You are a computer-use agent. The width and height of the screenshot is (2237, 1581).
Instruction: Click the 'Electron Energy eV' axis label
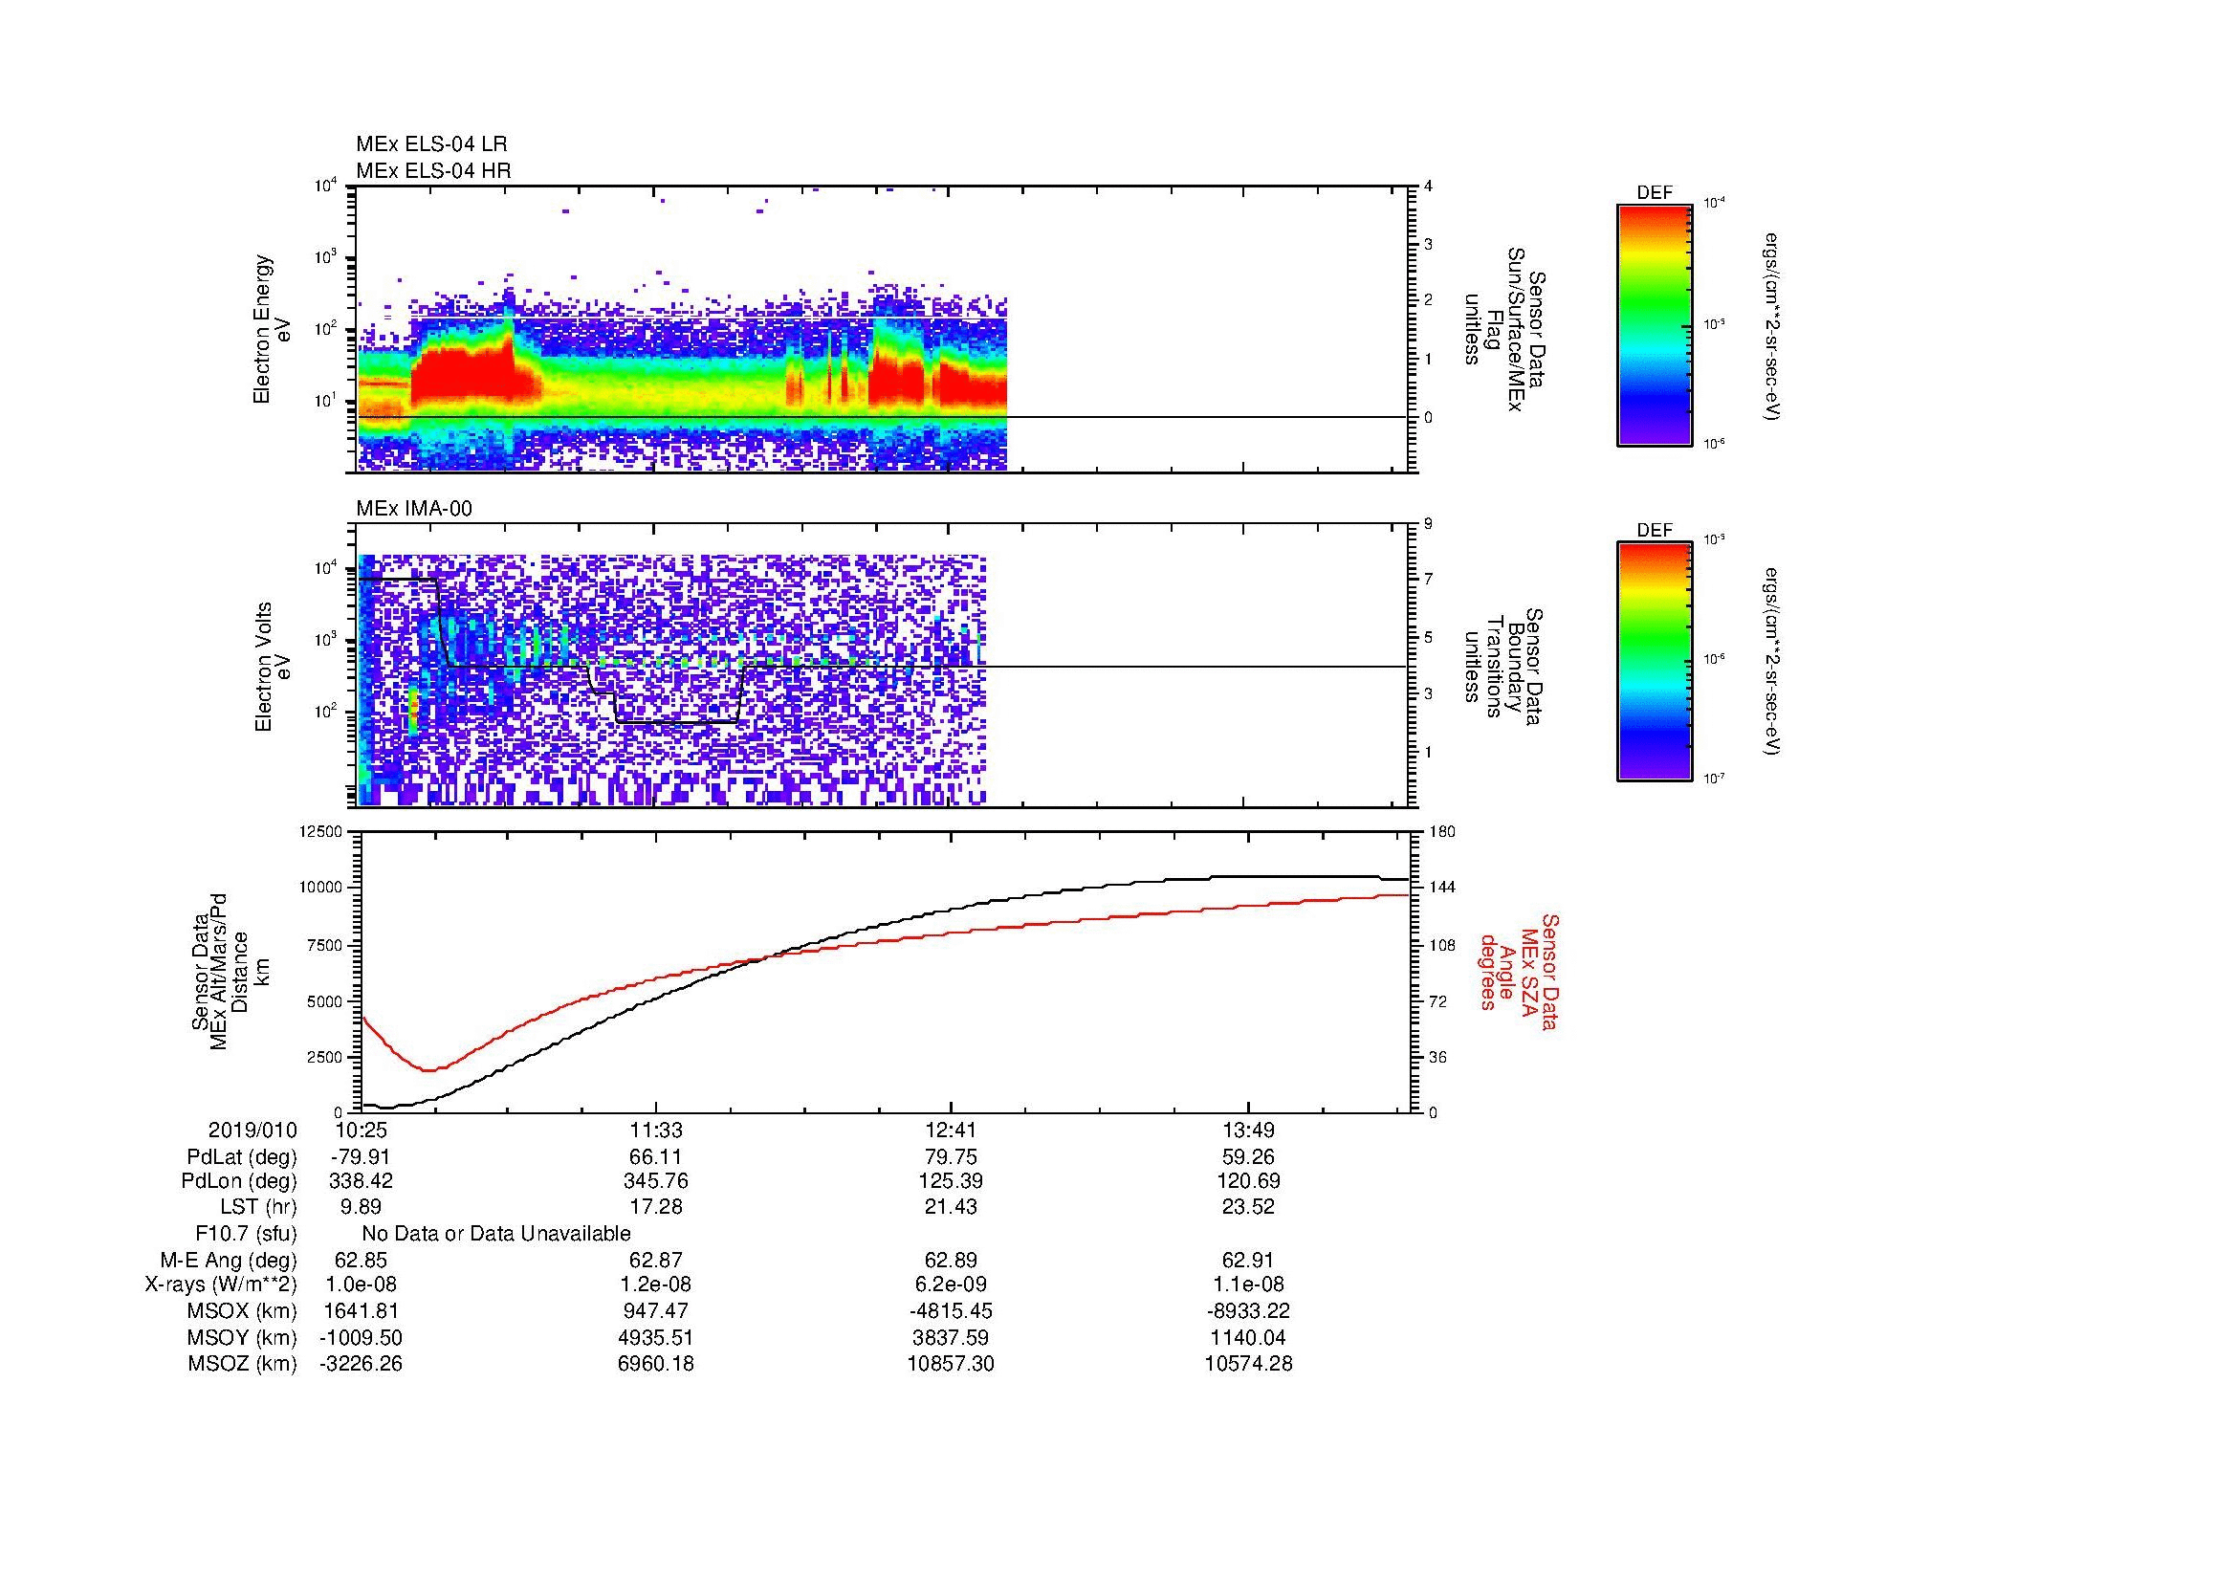pos(272,329)
